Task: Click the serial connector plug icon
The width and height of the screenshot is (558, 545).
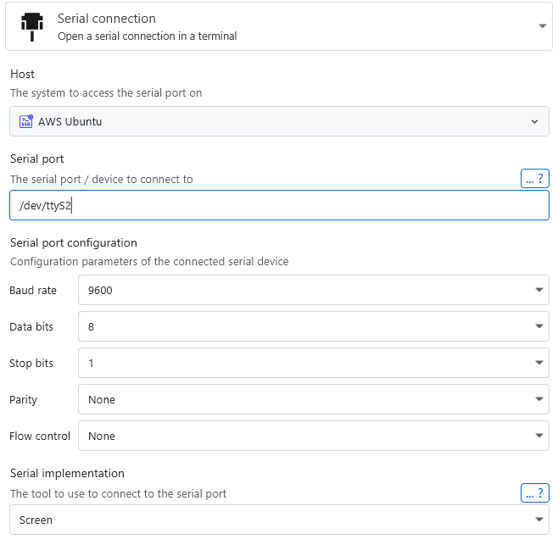Action: 31,26
